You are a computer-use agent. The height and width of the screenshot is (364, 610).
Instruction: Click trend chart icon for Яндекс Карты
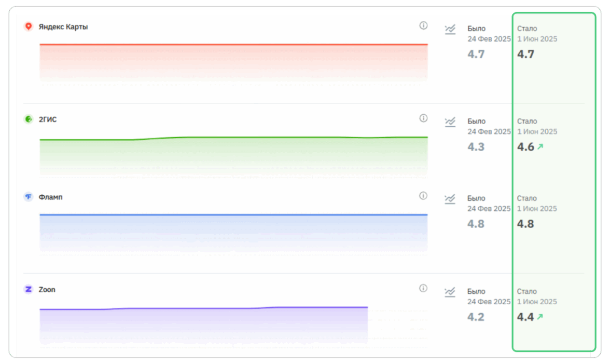pyautogui.click(x=450, y=29)
